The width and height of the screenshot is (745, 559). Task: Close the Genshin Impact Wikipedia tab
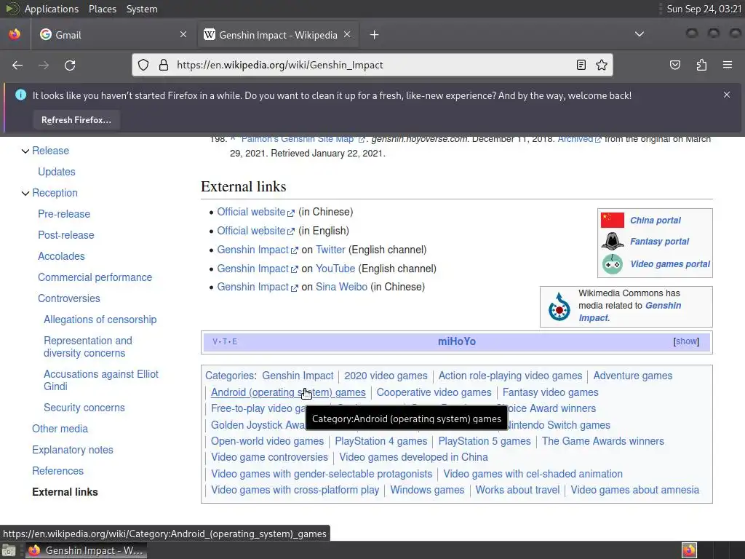click(x=347, y=34)
